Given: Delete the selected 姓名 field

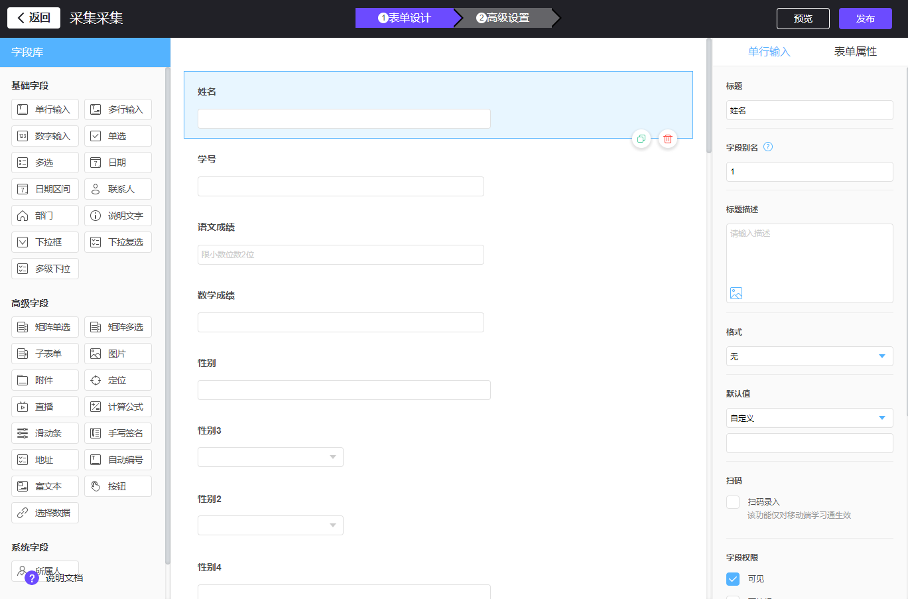Looking at the screenshot, I should (x=668, y=139).
